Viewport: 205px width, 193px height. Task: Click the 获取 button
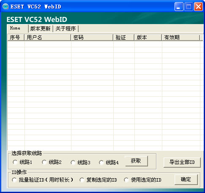(137, 161)
